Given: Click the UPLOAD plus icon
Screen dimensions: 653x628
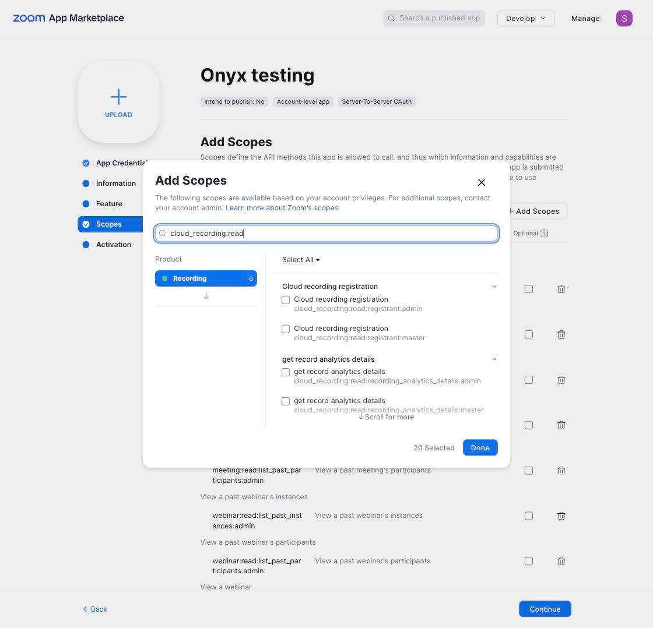Looking at the screenshot, I should [118, 97].
